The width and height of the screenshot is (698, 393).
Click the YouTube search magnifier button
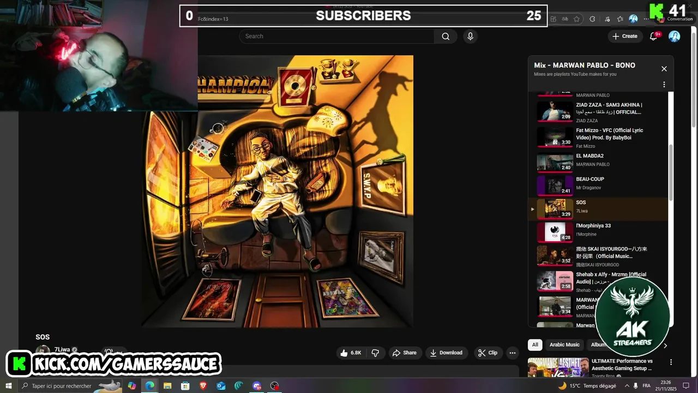446,36
